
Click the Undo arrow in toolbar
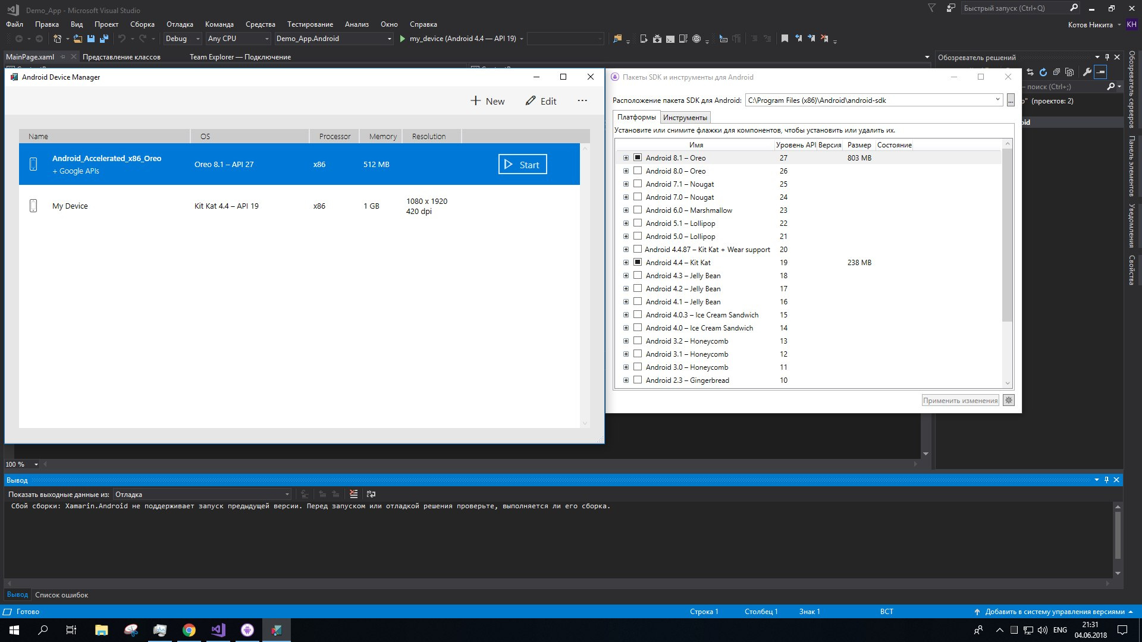click(x=122, y=39)
